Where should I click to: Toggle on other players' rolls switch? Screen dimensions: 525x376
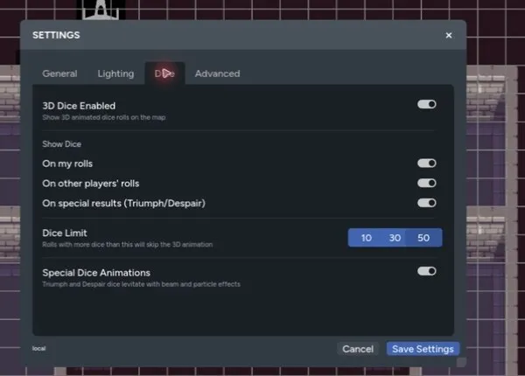(427, 183)
